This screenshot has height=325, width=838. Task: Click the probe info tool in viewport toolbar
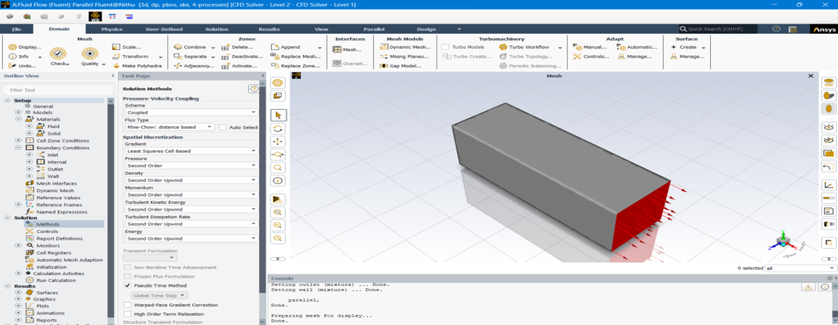pyautogui.click(x=278, y=181)
